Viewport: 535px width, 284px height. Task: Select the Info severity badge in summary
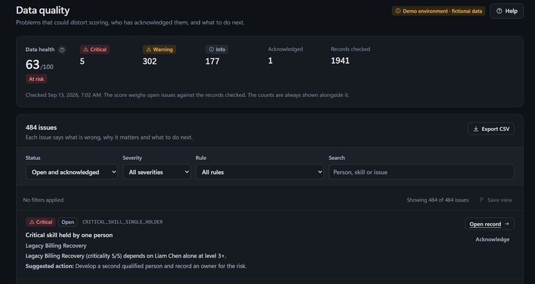click(x=217, y=50)
